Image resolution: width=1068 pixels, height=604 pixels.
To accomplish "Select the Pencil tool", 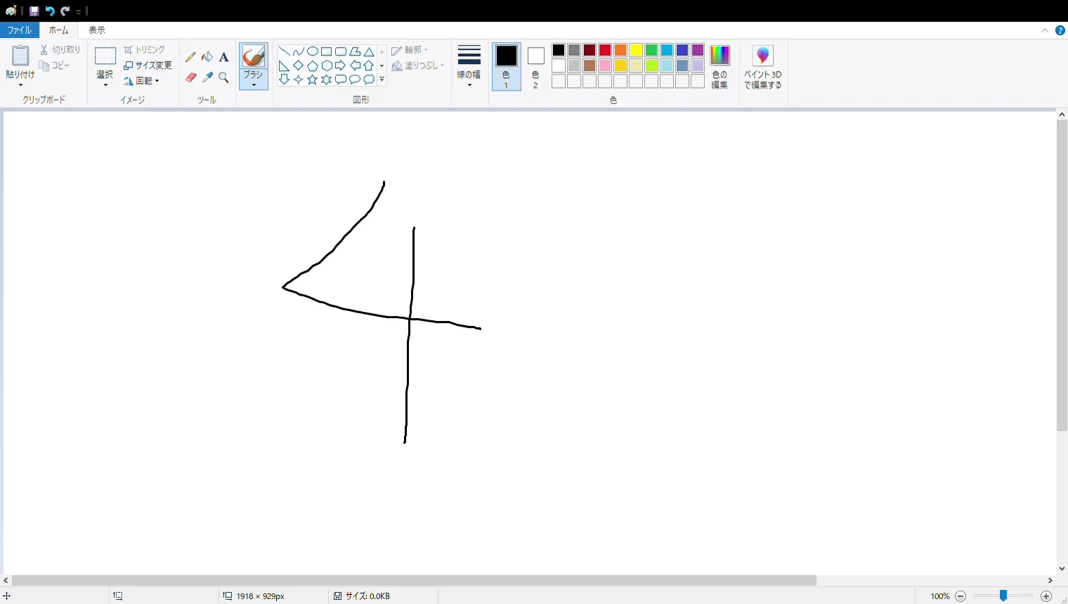I will point(190,57).
